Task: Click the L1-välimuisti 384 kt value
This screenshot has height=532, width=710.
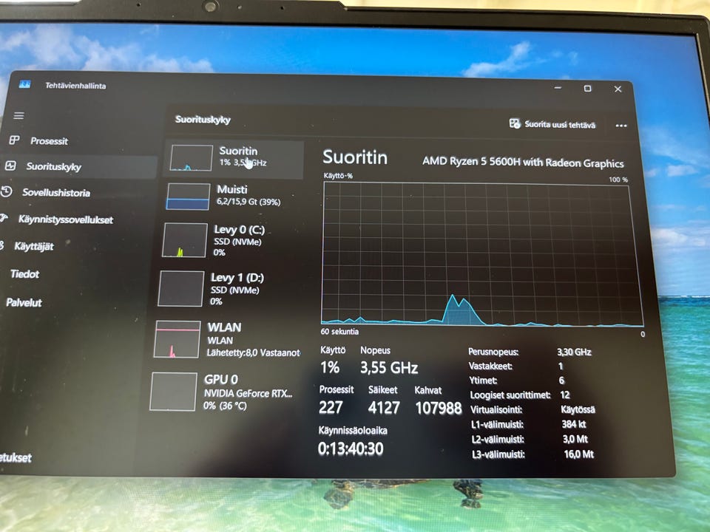Action: [574, 424]
